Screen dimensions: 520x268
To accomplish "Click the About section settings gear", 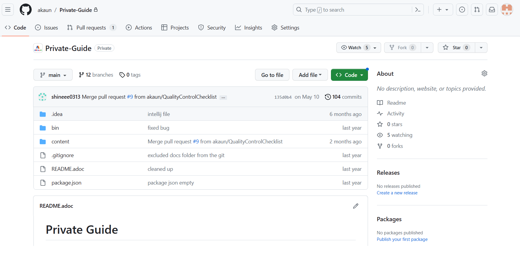I will [484, 73].
